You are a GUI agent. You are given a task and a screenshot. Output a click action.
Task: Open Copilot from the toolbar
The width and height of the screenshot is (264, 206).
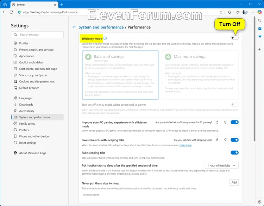pyautogui.click(x=260, y=12)
